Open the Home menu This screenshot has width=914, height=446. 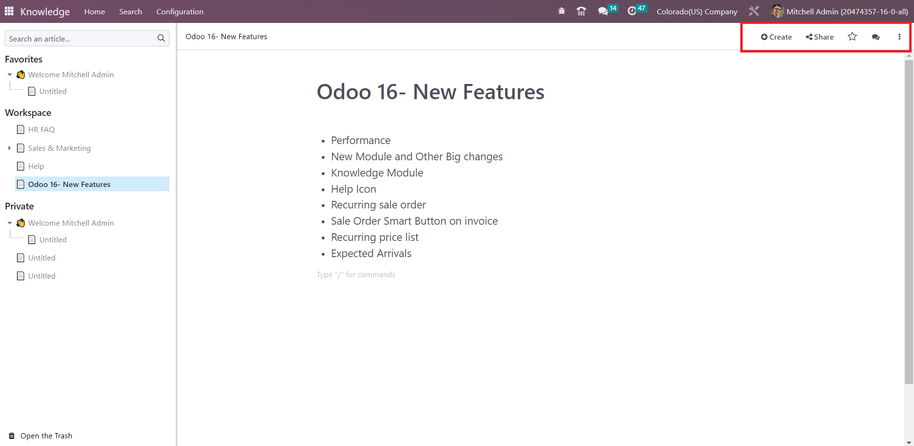click(x=95, y=11)
